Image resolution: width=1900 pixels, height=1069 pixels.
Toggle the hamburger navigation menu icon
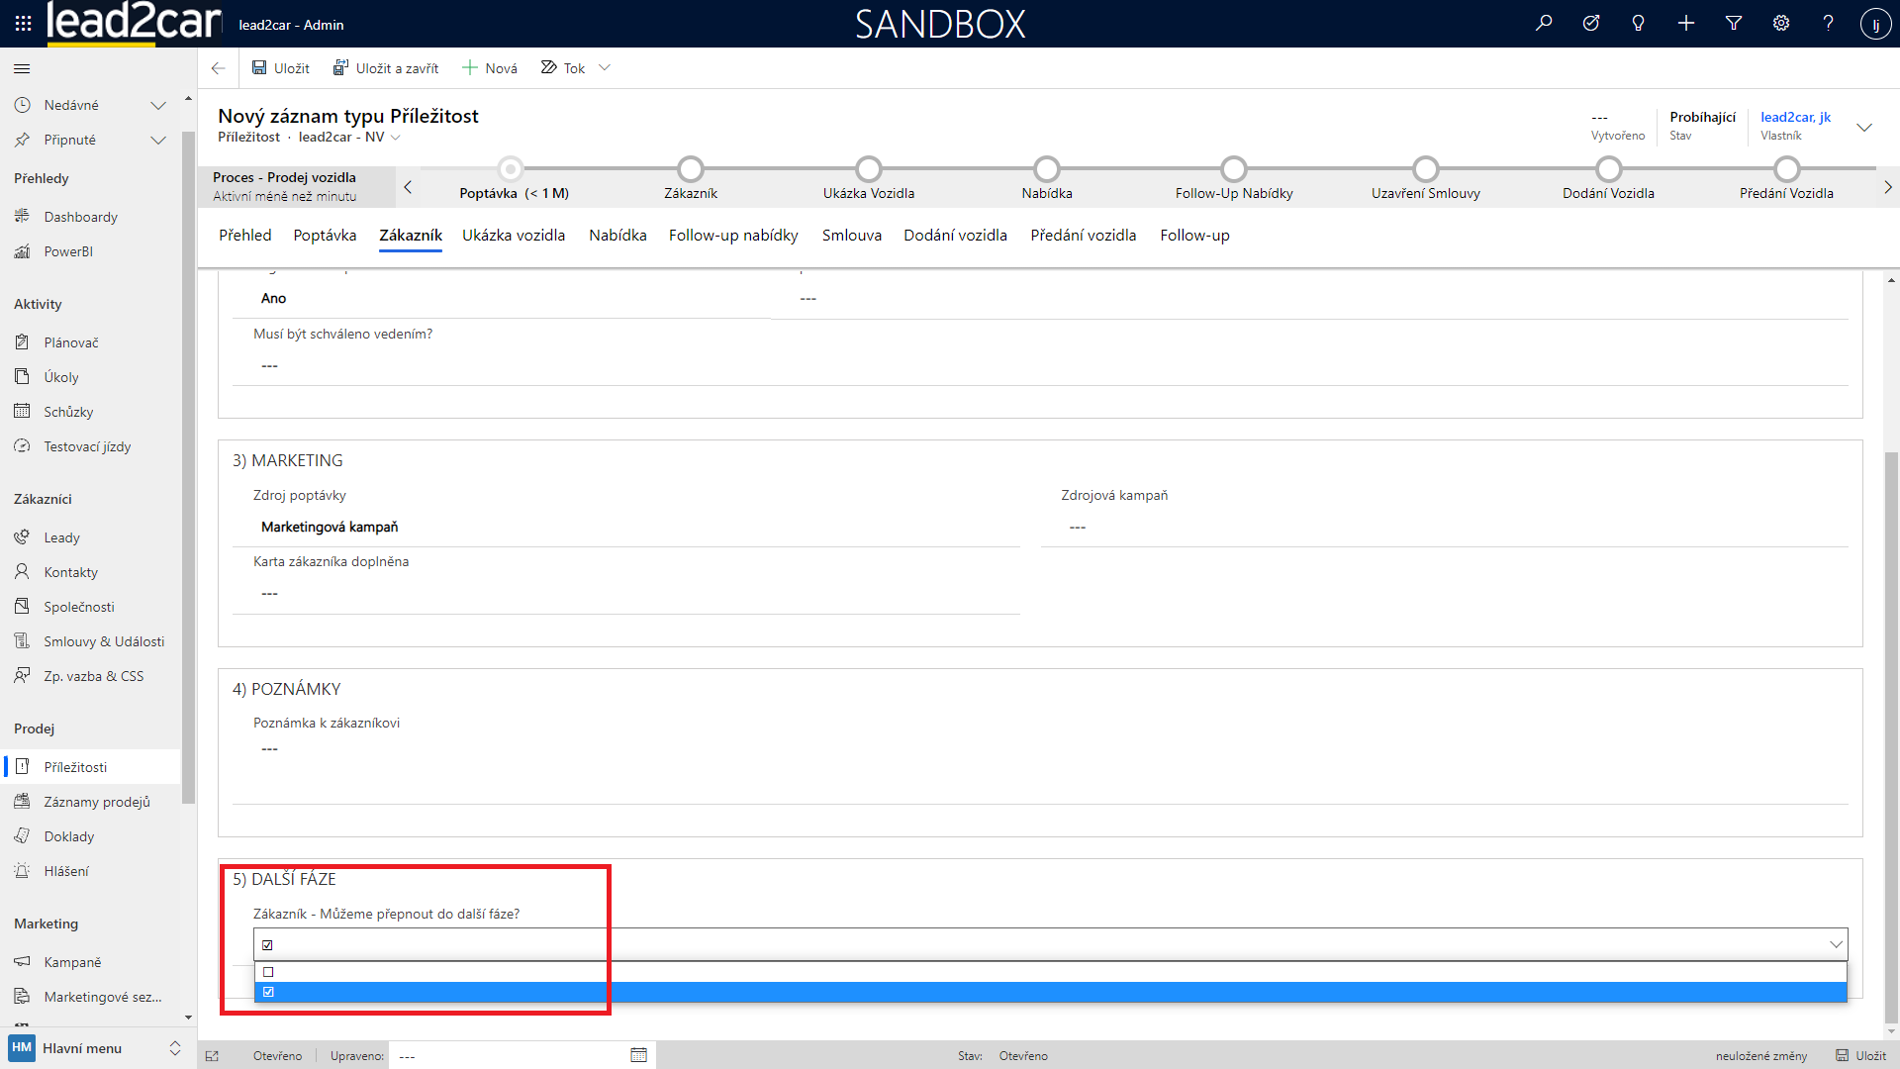click(22, 68)
